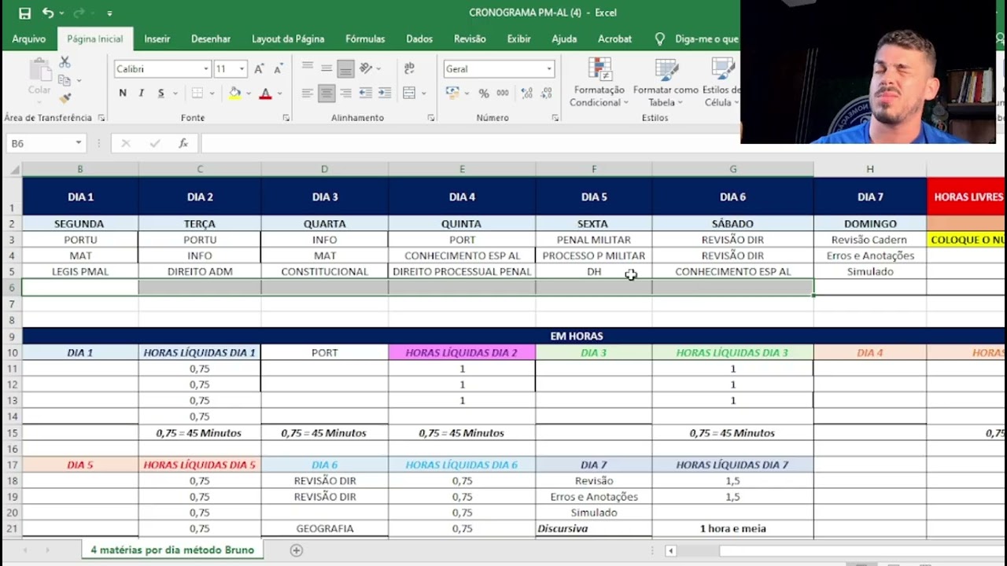This screenshot has height=566, width=1007.
Task: Open the Alinhamento dialog launcher
Action: point(431,118)
